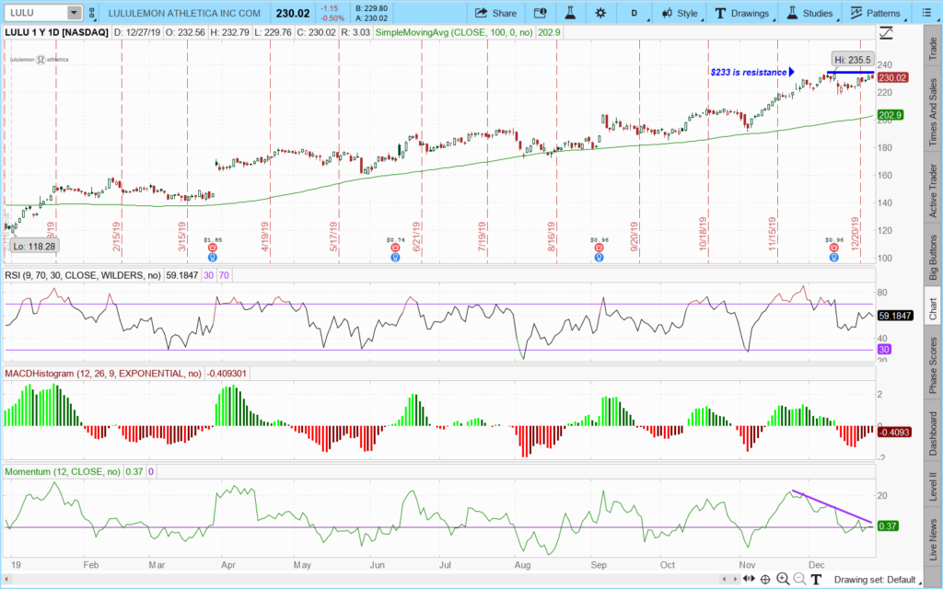This screenshot has width=943, height=589.
Task: Click the chart notification bubble icon
Action: click(540, 13)
